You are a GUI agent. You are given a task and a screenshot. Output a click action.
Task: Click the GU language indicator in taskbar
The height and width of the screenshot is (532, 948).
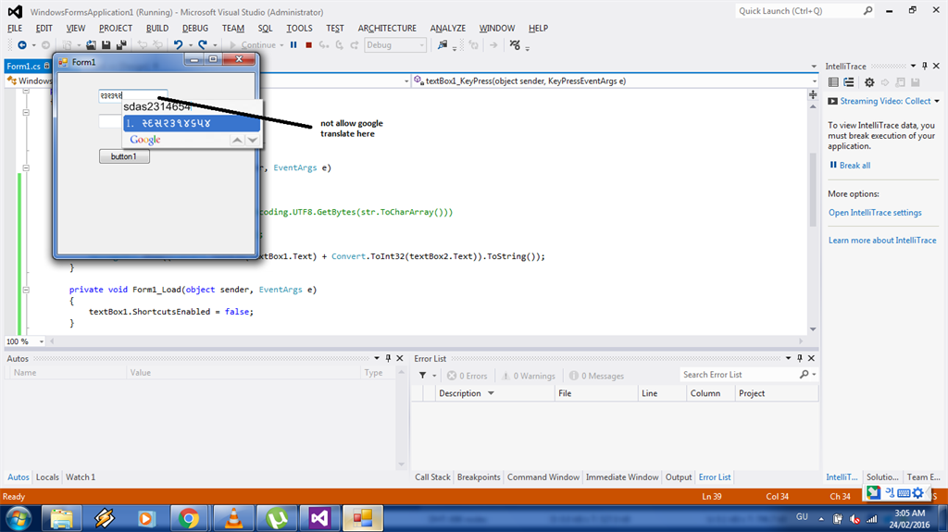pyautogui.click(x=802, y=517)
